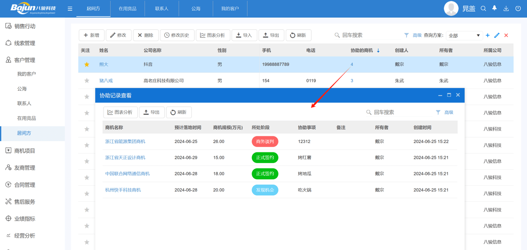Open 查询方案 dropdown showing 全部
Image resolution: width=527 pixels, height=250 pixels.
[464, 35]
